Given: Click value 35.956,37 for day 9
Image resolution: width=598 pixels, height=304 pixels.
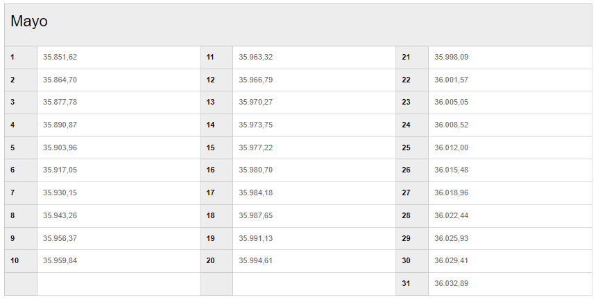Looking at the screenshot, I should tap(60, 238).
